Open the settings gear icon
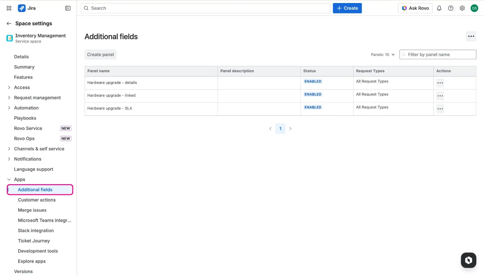 [x=462, y=8]
